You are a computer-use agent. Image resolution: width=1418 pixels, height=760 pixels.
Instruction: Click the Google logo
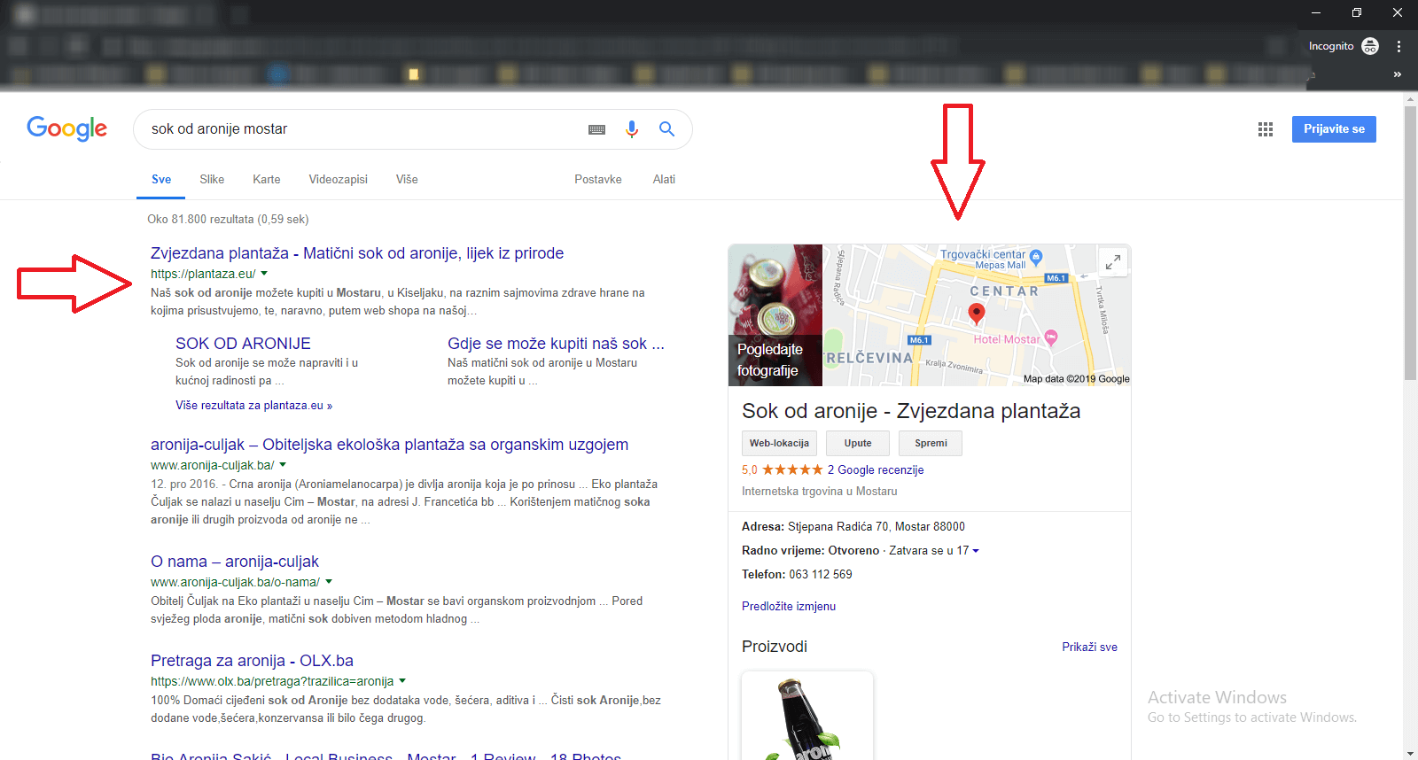[67, 128]
